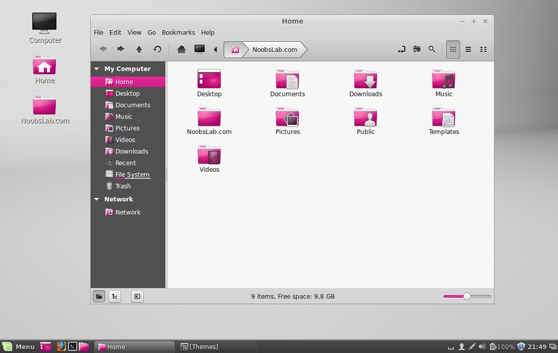Select the Music folder icon
This screenshot has height=353, width=558.
(444, 79)
